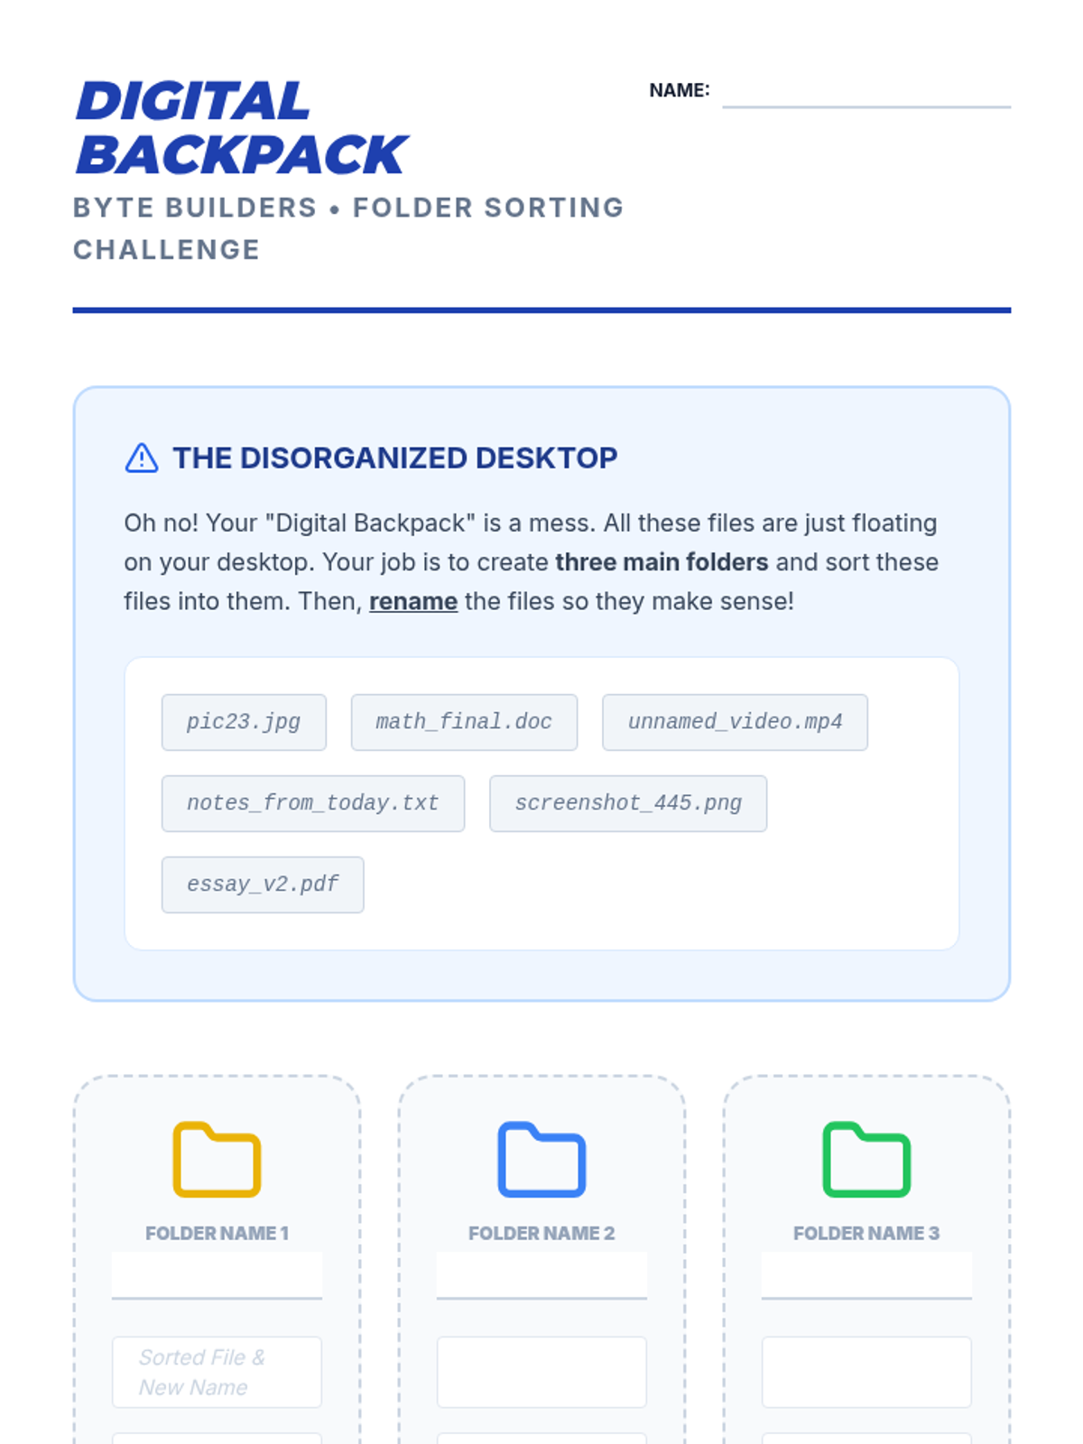This screenshot has width=1083, height=1444.
Task: Select the pic23.jpg file chip
Action: tap(244, 722)
